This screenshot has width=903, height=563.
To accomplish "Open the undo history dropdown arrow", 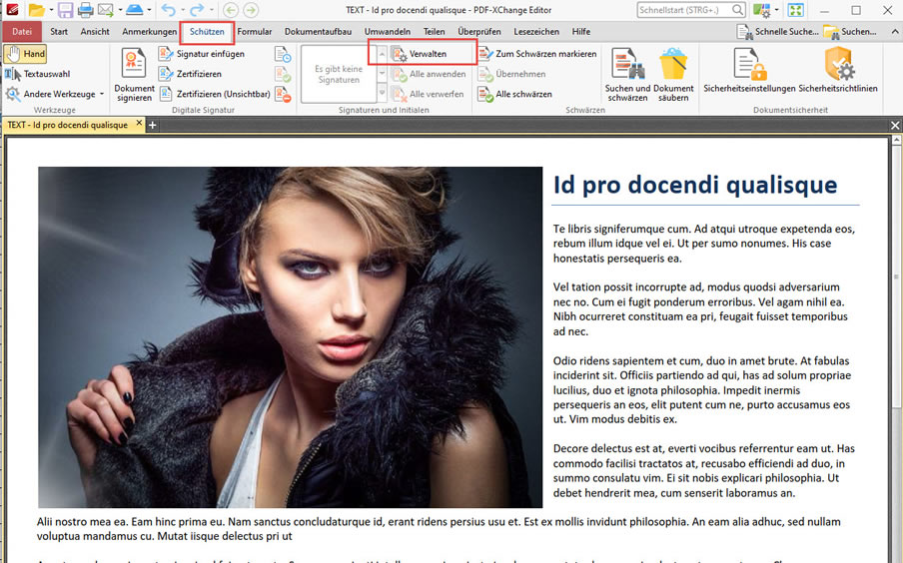I will click(182, 10).
